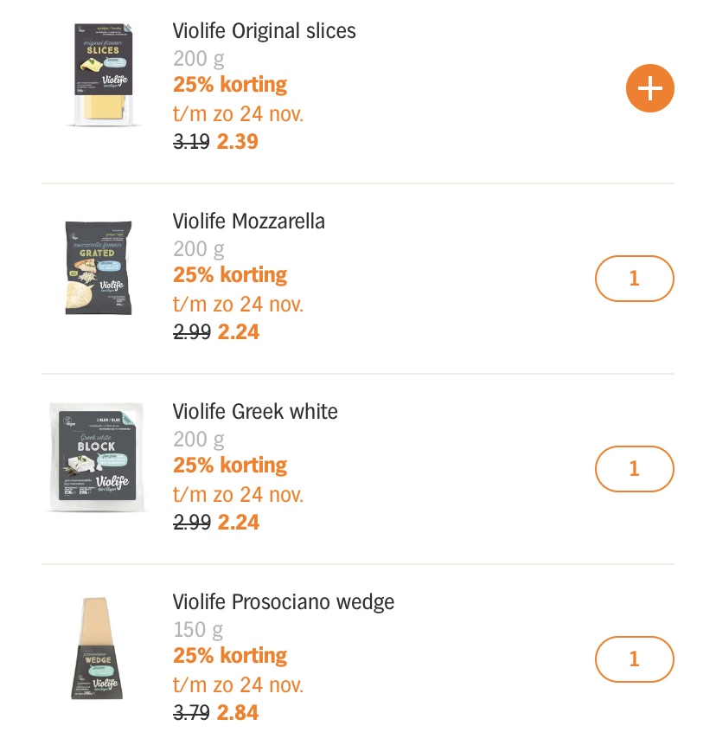The width and height of the screenshot is (716, 745).
Task: Change the quantity of Violife Greek white
Action: [x=635, y=468]
